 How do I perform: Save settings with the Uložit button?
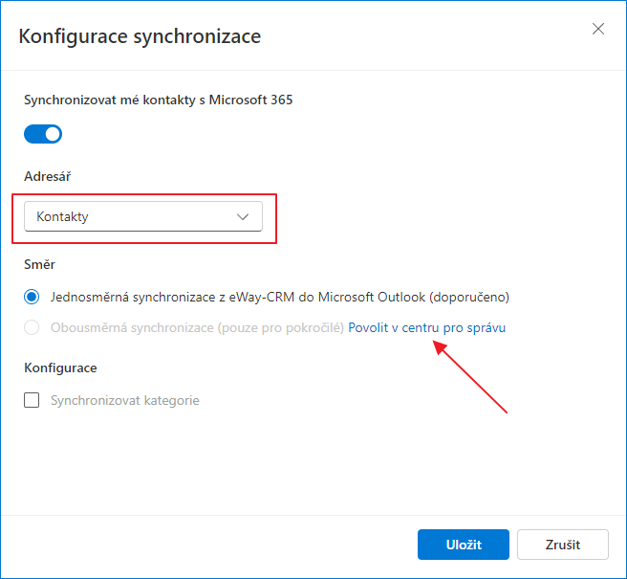[x=464, y=545]
